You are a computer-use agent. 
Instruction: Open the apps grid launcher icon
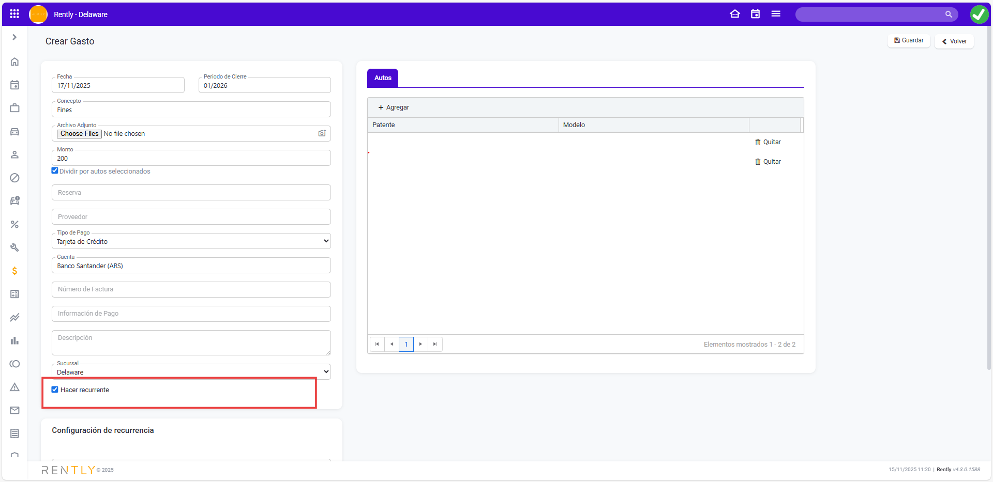14,14
